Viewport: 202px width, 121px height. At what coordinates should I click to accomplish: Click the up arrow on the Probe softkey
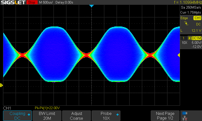(x=117, y=114)
